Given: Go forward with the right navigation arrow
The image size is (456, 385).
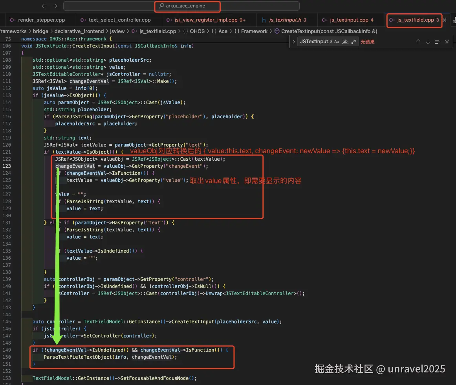Looking at the screenshot, I should (x=55, y=6).
